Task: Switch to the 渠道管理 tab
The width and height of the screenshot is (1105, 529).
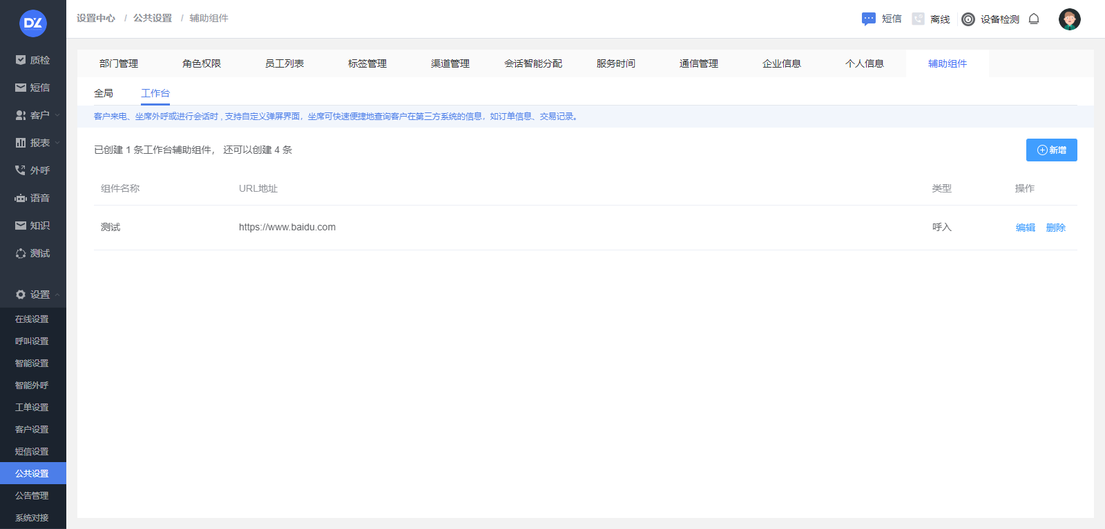Action: [450, 63]
